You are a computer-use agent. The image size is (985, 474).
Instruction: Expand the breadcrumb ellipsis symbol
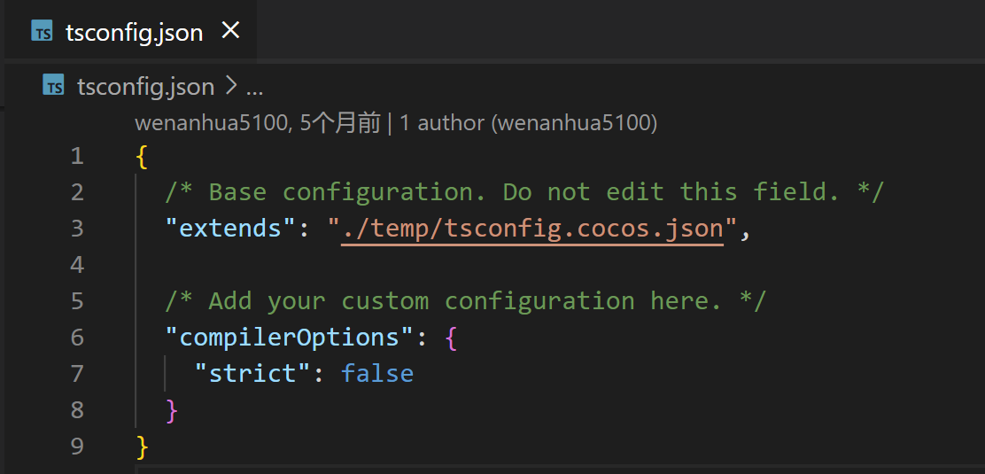pos(254,87)
